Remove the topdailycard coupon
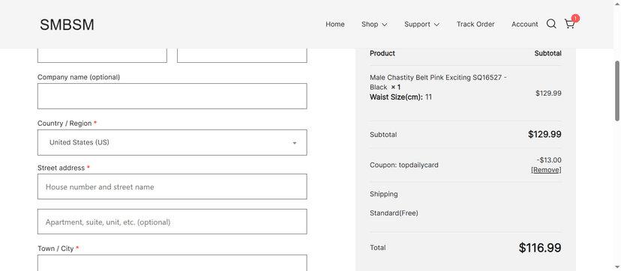The image size is (621, 271). point(546,170)
